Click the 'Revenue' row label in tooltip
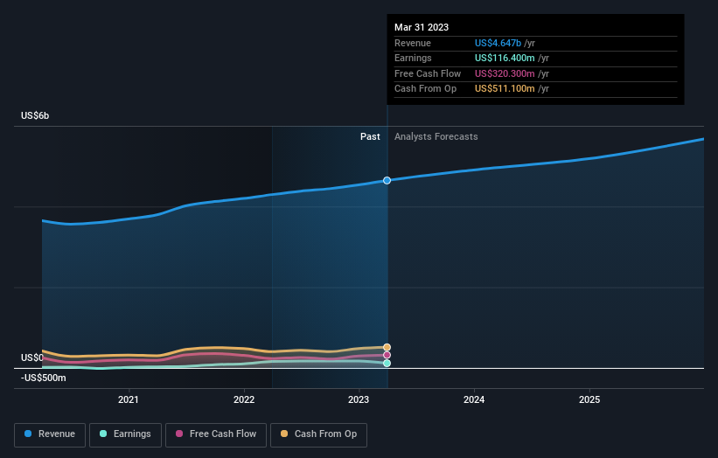The image size is (718, 458). pyautogui.click(x=413, y=43)
